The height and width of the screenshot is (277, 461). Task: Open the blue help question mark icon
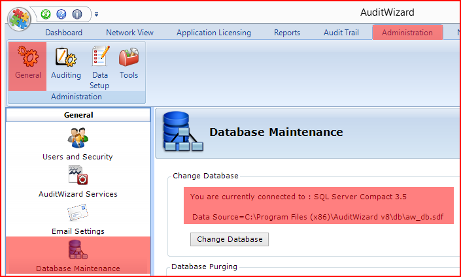point(61,14)
